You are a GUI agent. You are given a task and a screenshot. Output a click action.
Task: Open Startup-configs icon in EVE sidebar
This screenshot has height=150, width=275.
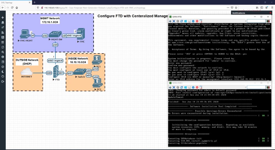pyautogui.click(x=3, y=32)
